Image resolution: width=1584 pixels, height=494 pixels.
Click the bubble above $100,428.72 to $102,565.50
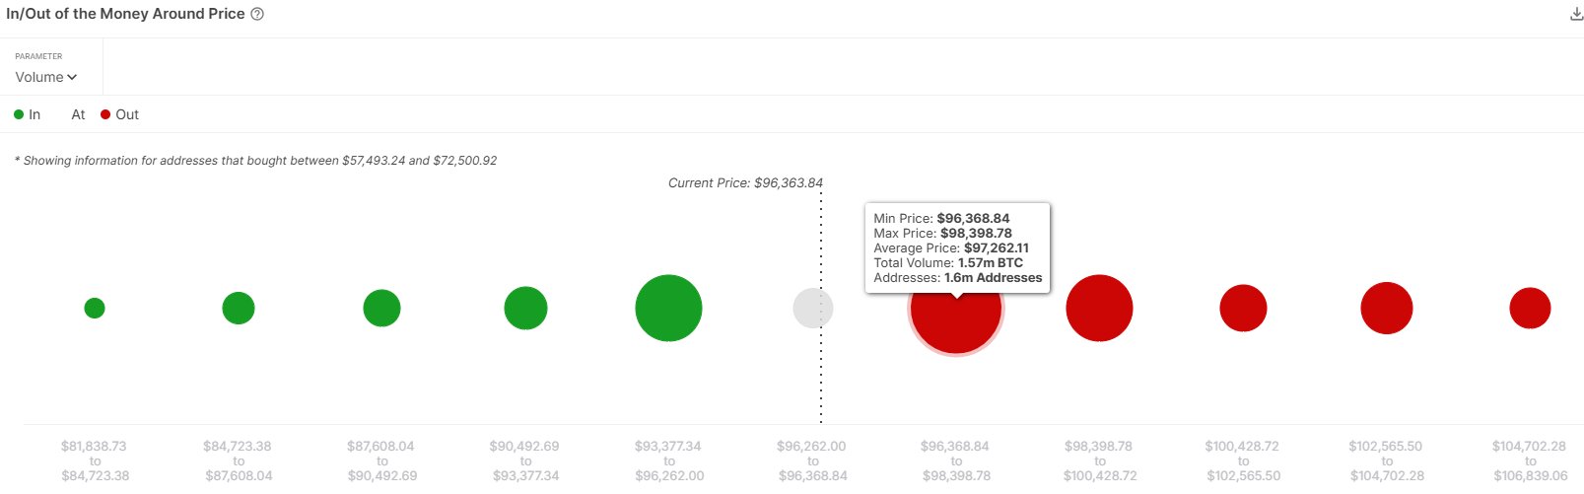click(1243, 309)
